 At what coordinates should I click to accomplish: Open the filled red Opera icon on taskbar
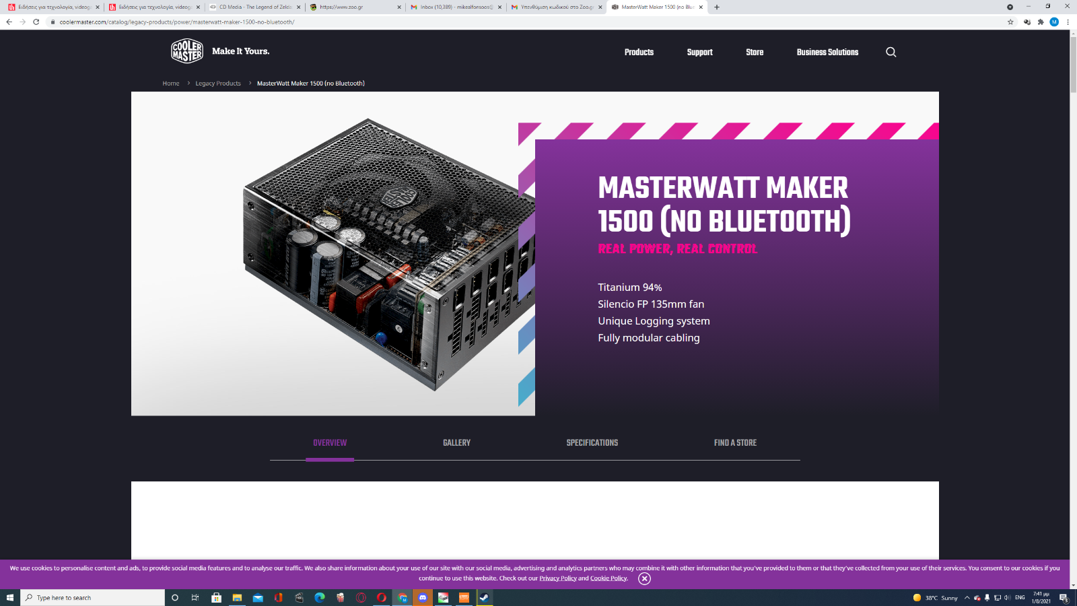[382, 597]
